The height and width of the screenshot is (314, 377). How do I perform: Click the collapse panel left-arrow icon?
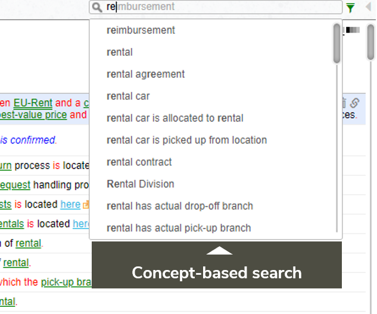click(368, 7)
